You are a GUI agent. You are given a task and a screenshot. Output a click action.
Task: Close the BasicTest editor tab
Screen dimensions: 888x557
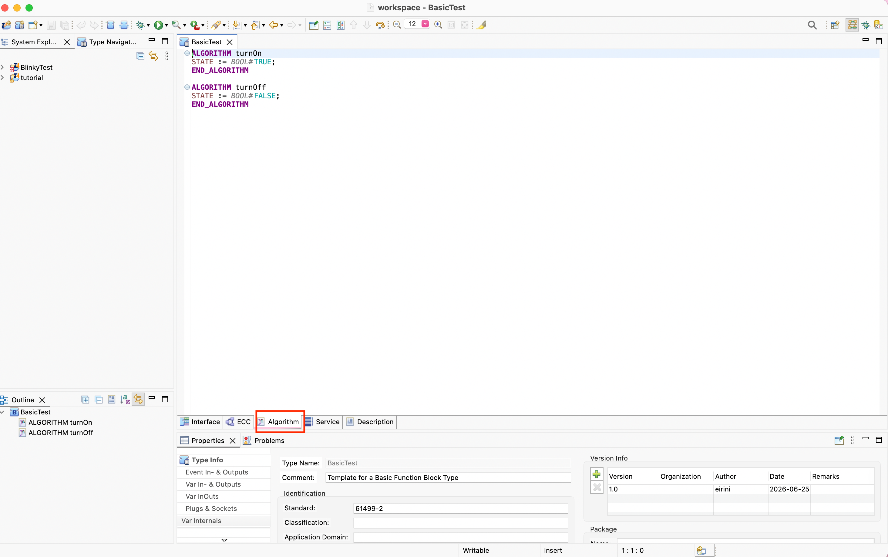[x=230, y=42]
